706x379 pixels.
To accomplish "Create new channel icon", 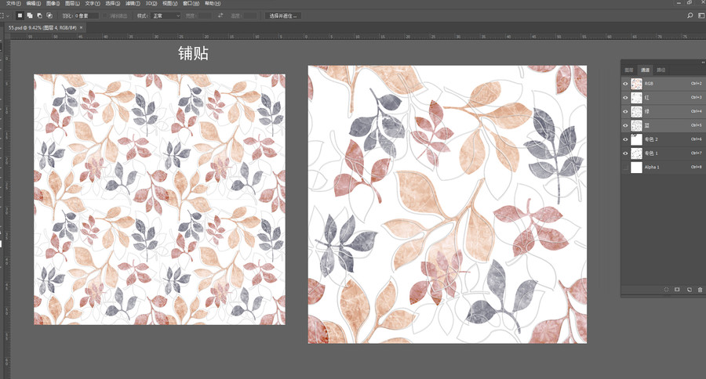I will tap(690, 290).
